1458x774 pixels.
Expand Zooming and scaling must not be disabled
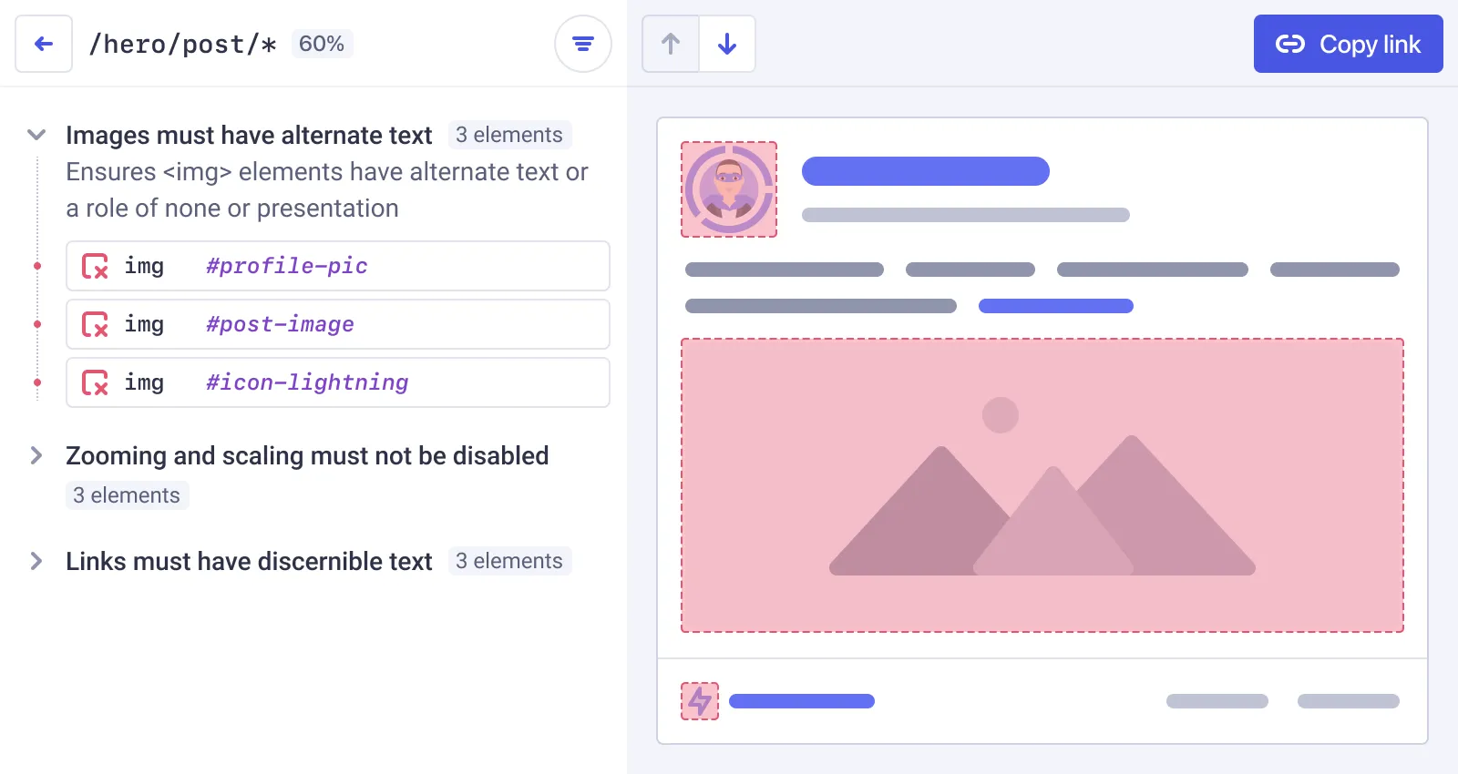point(36,455)
